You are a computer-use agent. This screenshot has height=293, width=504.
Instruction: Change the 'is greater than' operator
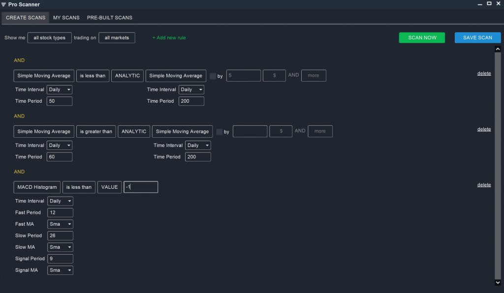pyautogui.click(x=96, y=132)
